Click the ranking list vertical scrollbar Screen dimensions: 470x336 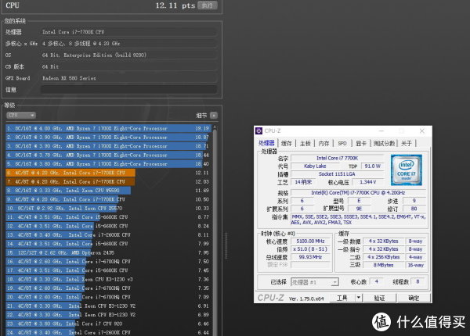tap(215, 231)
